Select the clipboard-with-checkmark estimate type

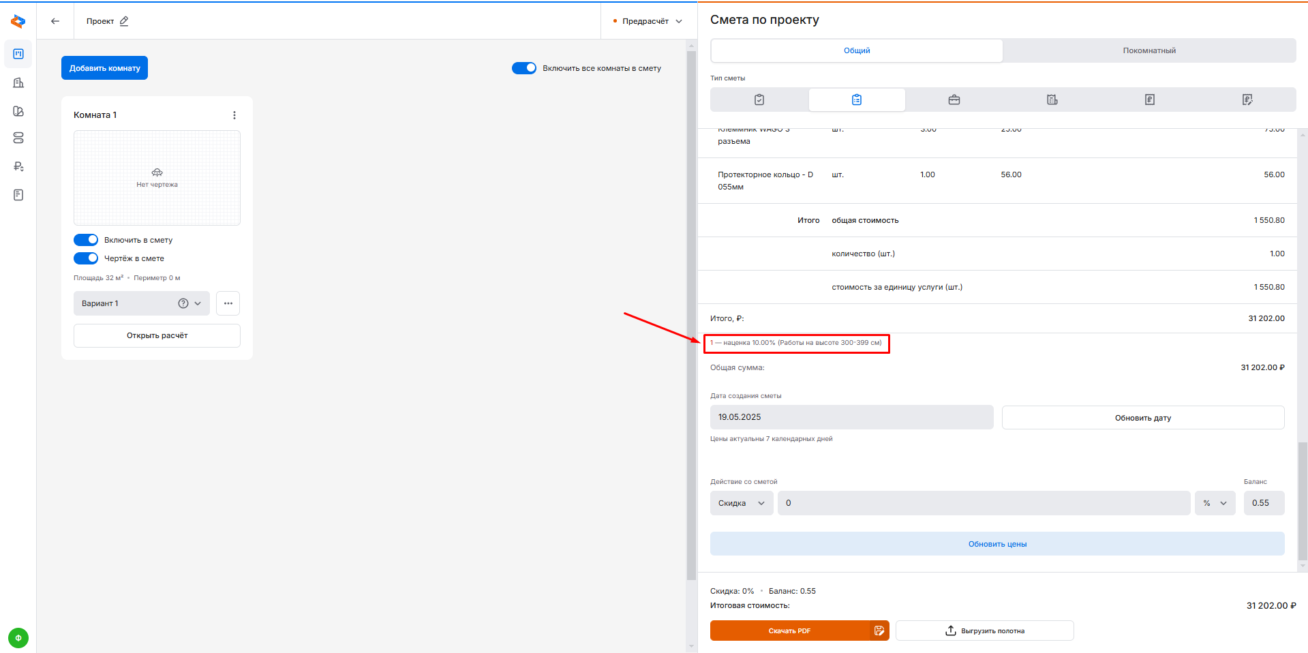click(x=759, y=100)
